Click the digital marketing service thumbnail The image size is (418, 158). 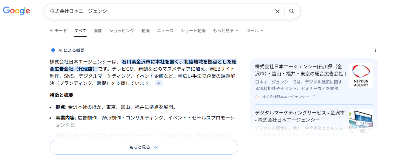361,121
